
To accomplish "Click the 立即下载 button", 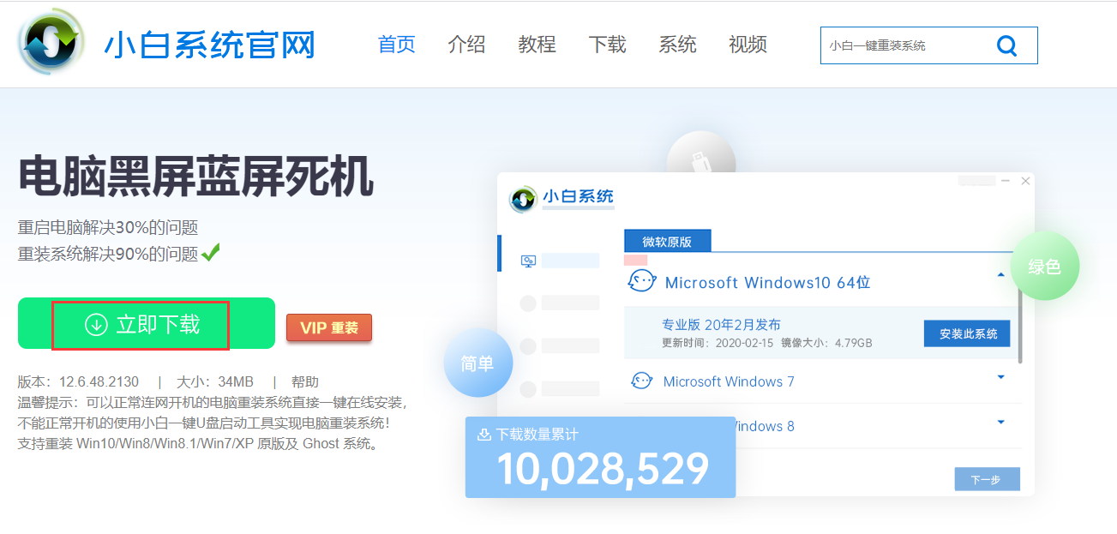I will [x=146, y=323].
